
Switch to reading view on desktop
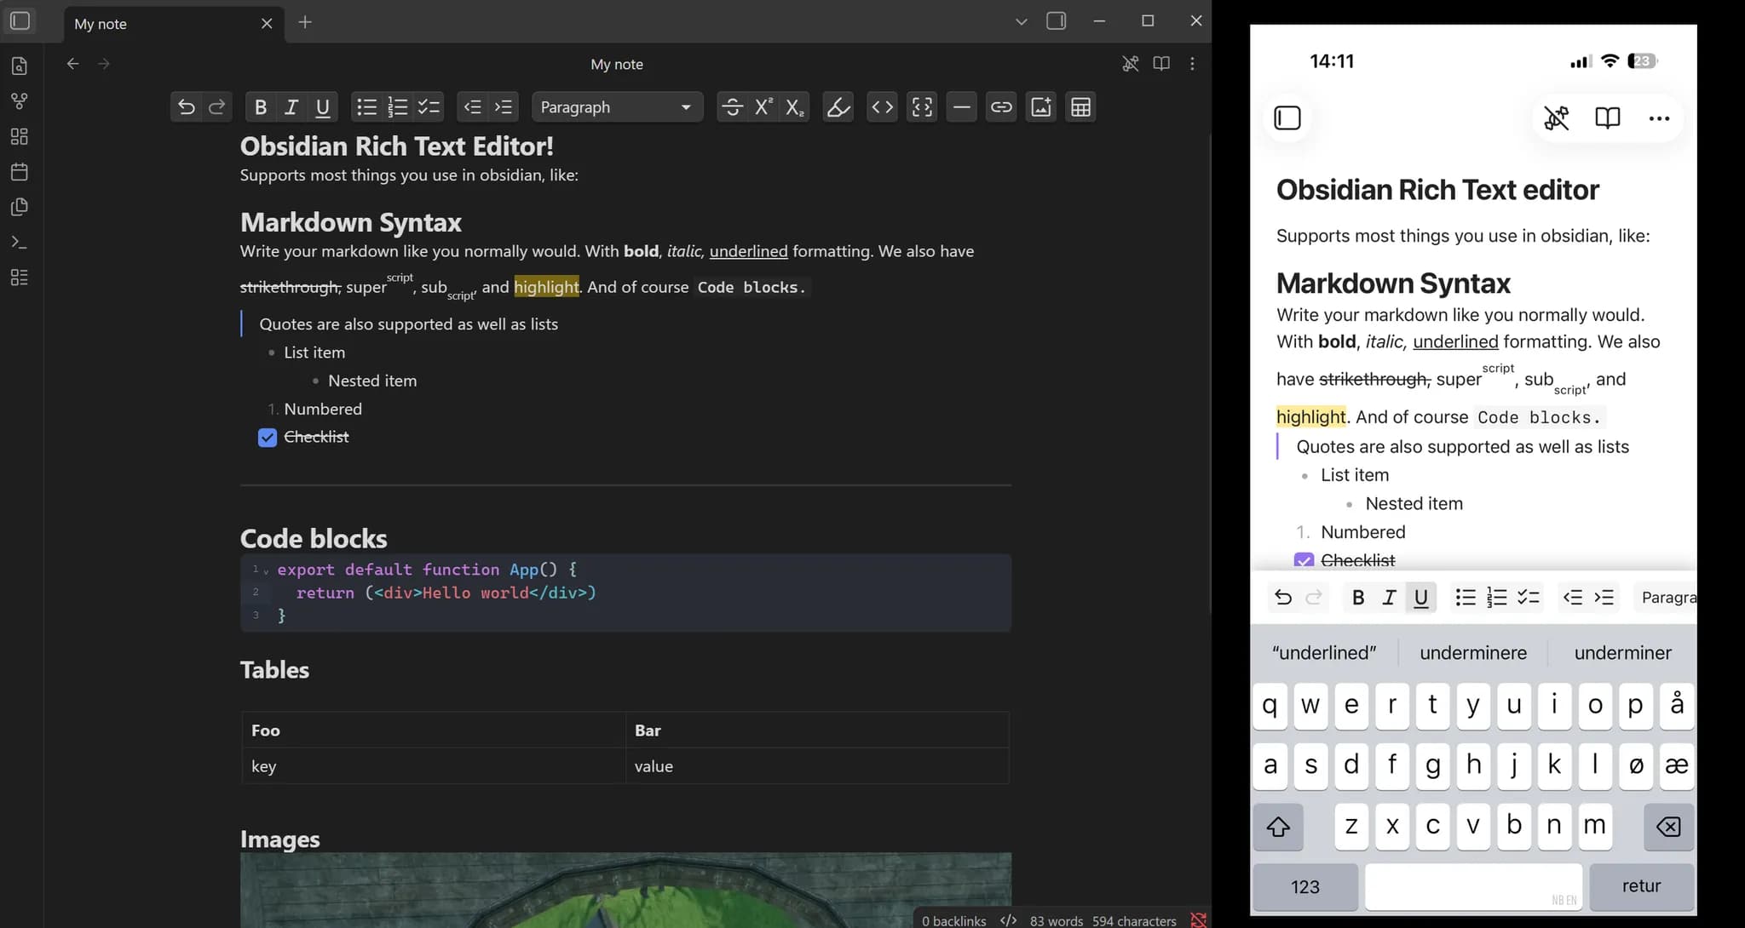click(1161, 64)
